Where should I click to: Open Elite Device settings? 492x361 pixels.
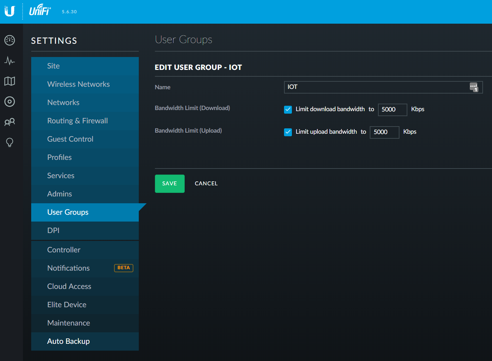(85, 305)
